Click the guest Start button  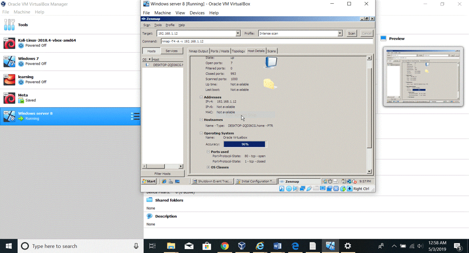tap(149, 181)
